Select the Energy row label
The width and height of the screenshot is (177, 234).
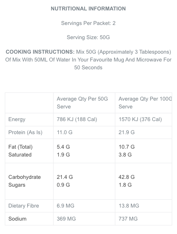click(x=17, y=119)
